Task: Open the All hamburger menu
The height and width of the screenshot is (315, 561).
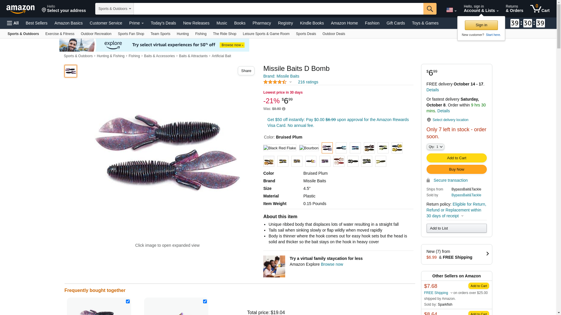Action: [13, 23]
